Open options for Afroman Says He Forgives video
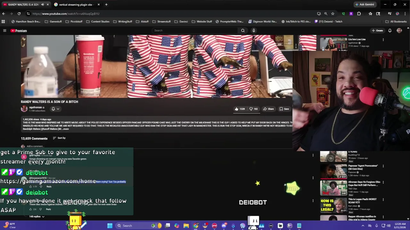This screenshot has width=410, height=230. [x=383, y=182]
